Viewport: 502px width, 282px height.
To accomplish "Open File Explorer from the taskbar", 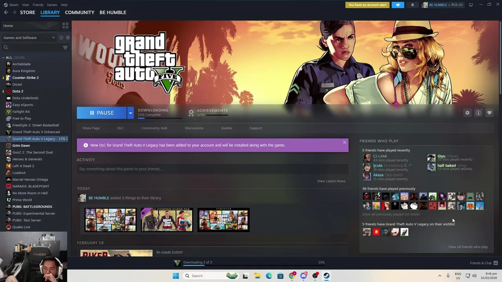I will click(x=257, y=276).
